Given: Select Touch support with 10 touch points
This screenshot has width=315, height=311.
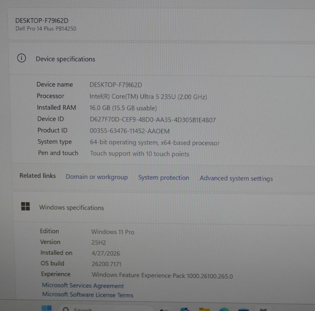Looking at the screenshot, I should point(140,154).
